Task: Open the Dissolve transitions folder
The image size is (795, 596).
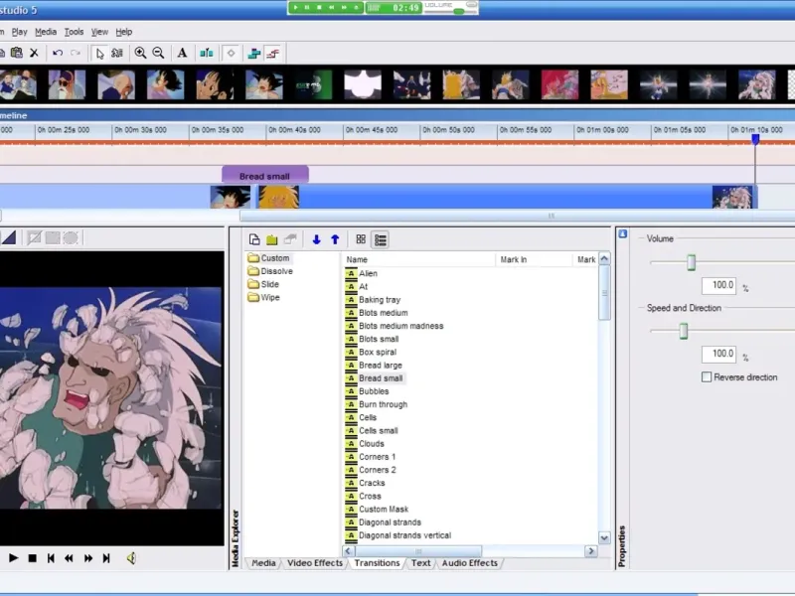Action: (x=276, y=271)
